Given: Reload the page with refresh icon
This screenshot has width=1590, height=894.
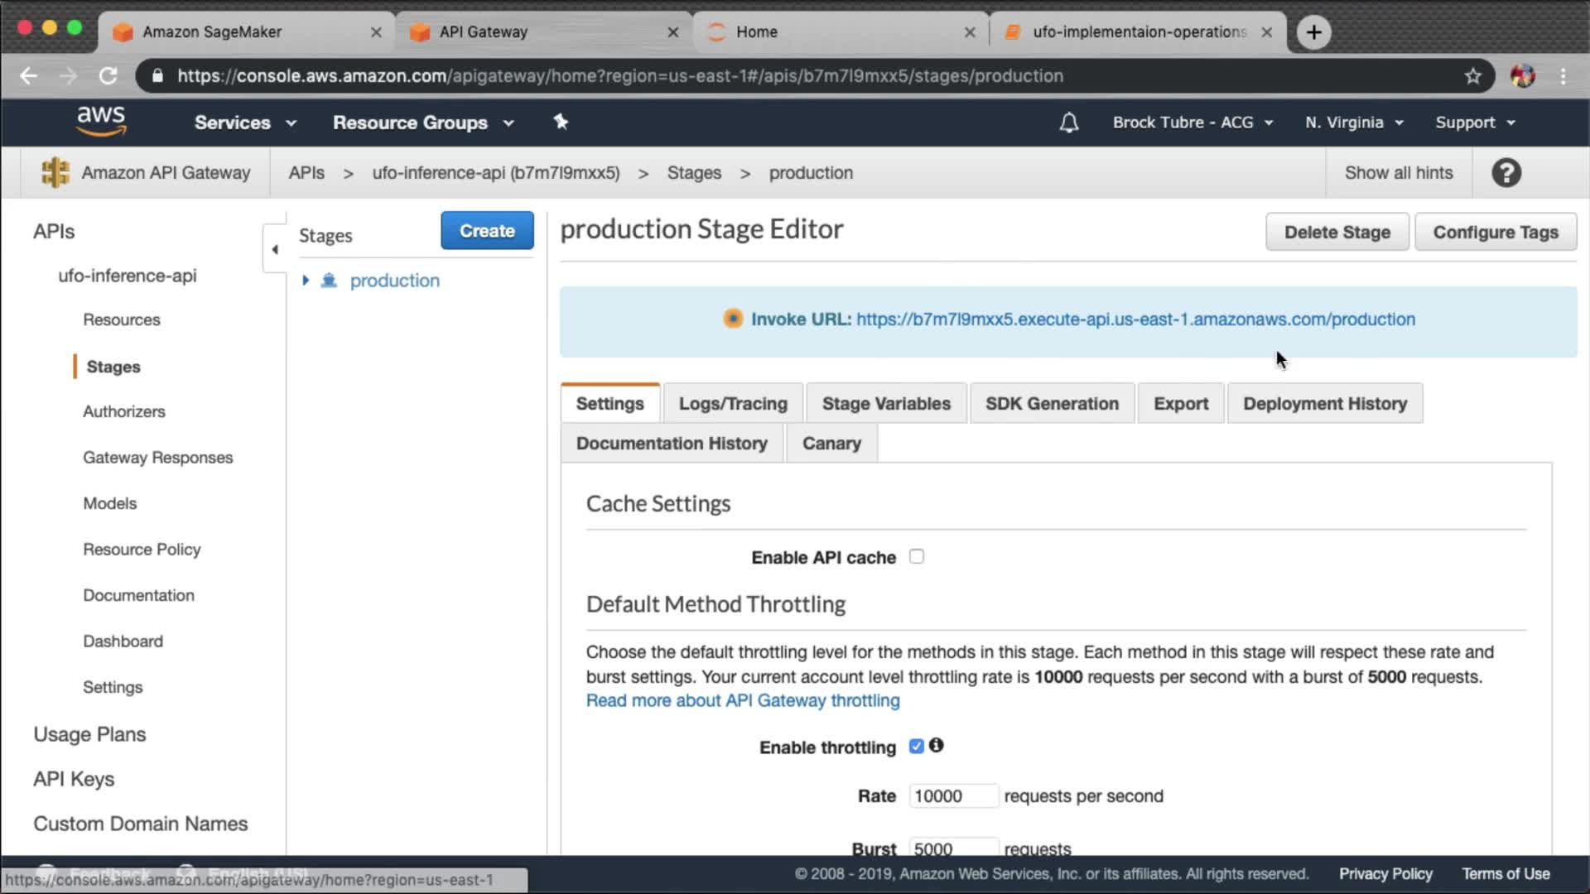Looking at the screenshot, I should 108,76.
